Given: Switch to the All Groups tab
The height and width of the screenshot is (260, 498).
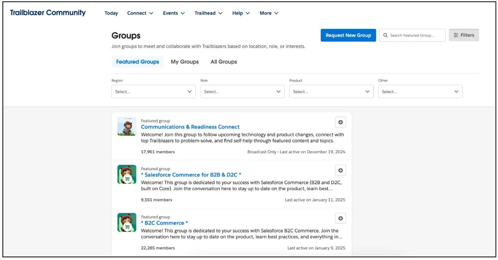Looking at the screenshot, I should (224, 62).
